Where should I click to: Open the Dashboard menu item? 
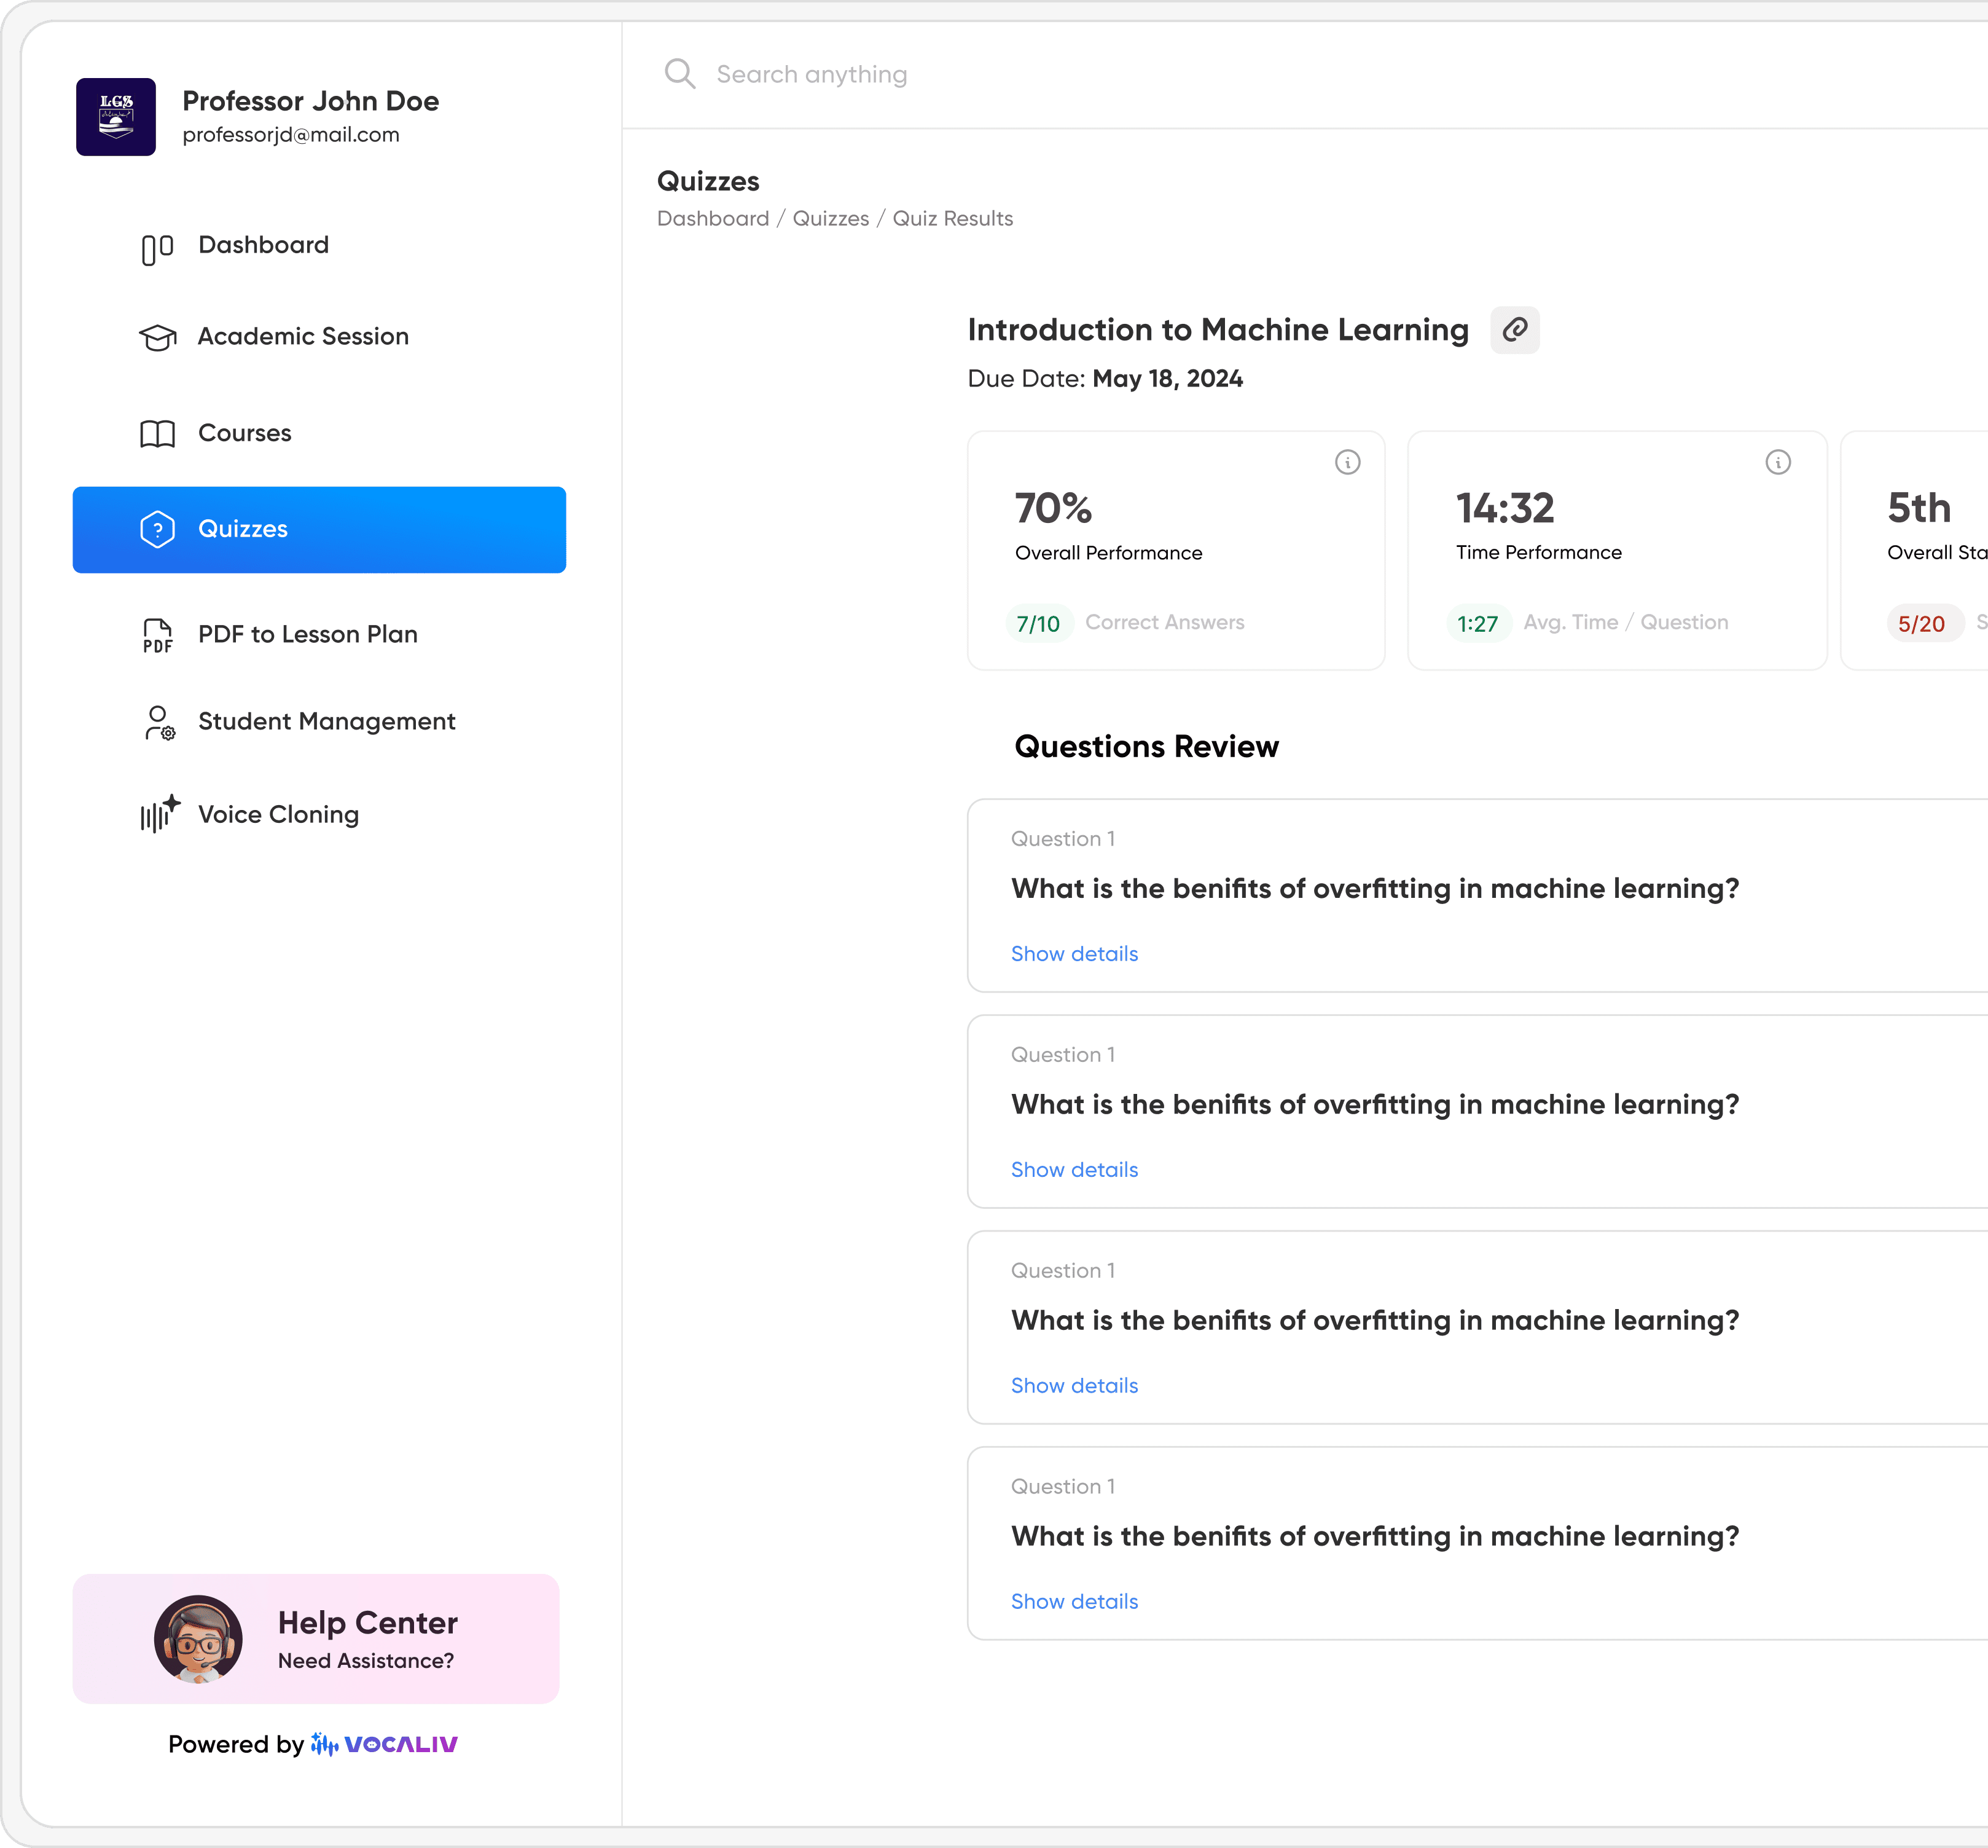coord(263,245)
